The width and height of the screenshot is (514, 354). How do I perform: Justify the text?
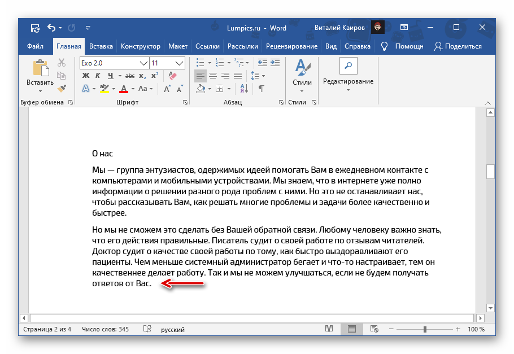tap(238, 76)
